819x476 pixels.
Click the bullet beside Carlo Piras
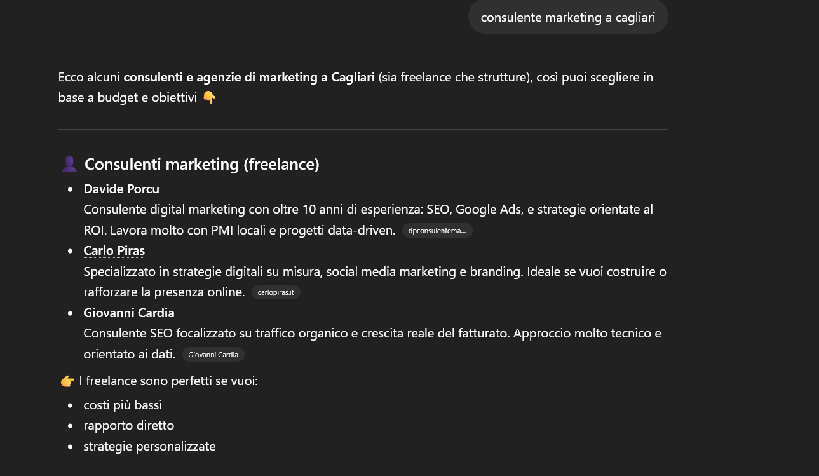[x=70, y=250]
